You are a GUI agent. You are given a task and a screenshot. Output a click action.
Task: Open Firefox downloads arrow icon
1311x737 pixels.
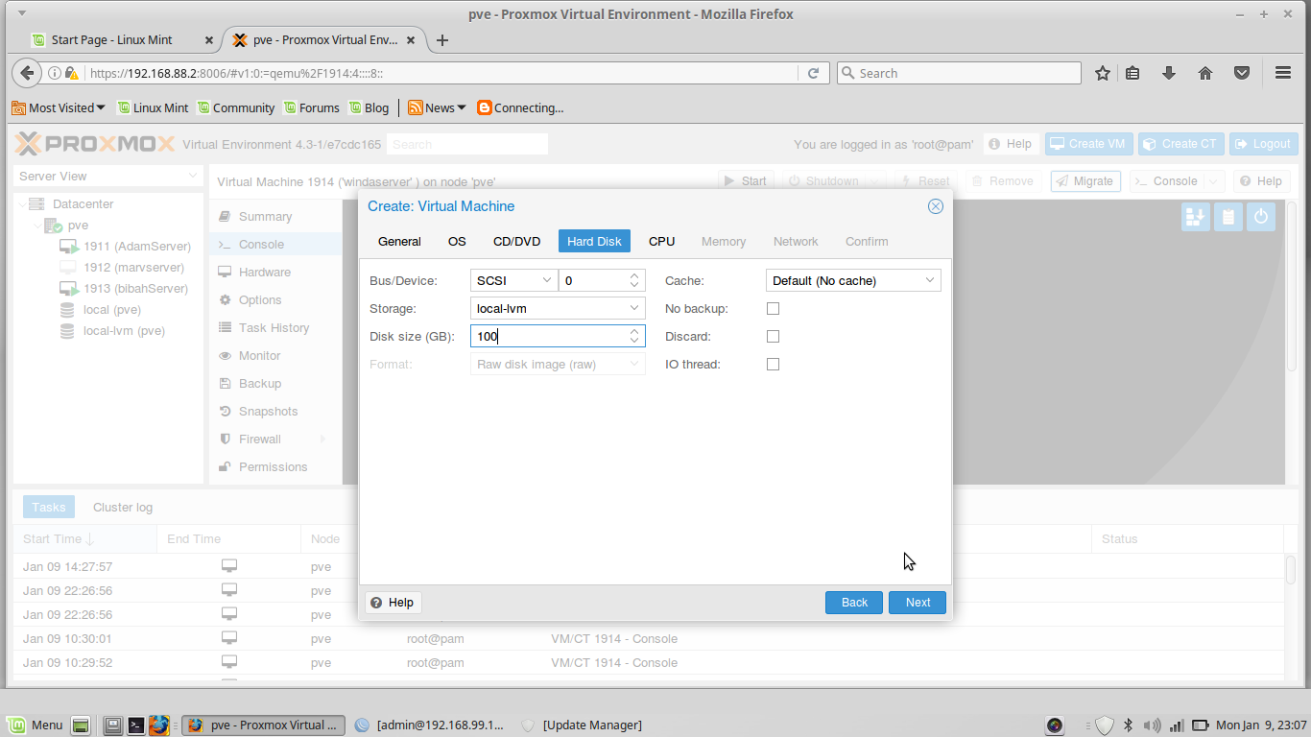click(x=1169, y=73)
